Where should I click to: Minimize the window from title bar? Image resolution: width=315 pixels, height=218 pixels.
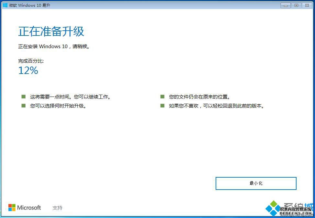click(286, 5)
